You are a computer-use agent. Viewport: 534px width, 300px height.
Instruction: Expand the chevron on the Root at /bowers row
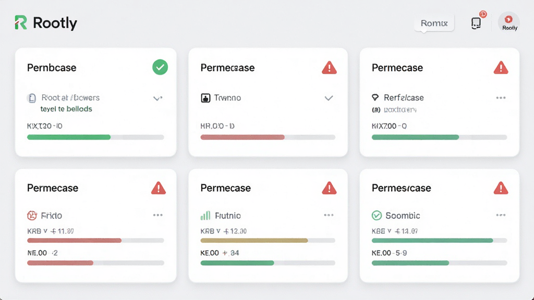point(157,98)
